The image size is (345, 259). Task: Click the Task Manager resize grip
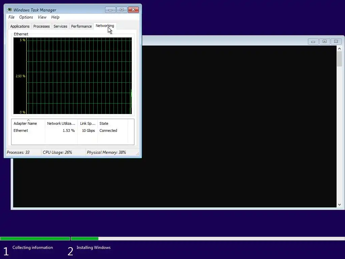(137, 154)
